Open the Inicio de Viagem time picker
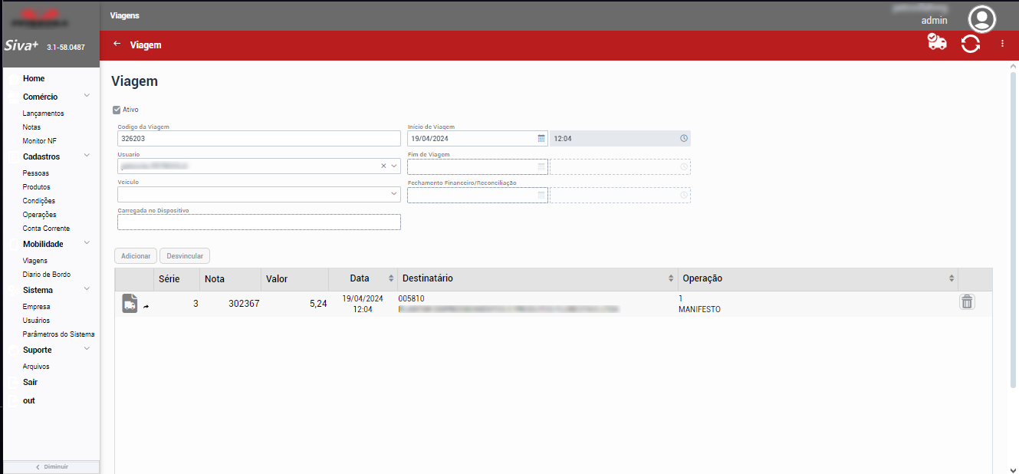 click(683, 138)
